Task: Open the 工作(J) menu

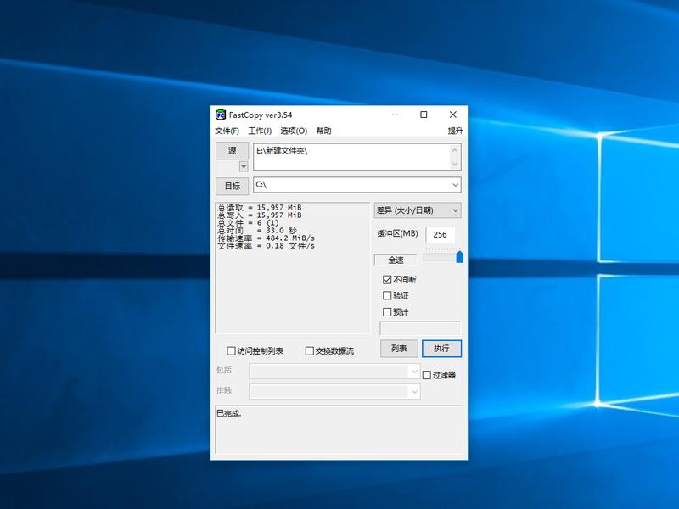Action: tap(258, 131)
